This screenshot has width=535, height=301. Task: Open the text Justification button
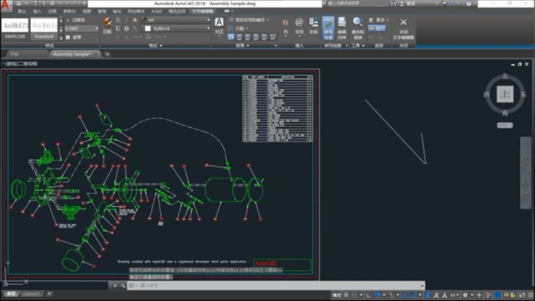click(219, 26)
